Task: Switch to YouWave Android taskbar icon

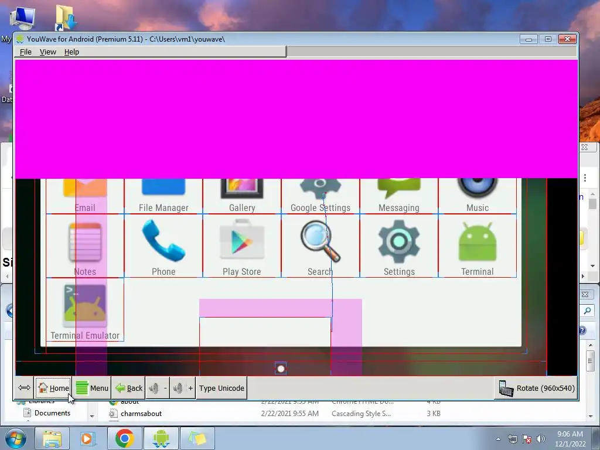Action: [x=161, y=438]
